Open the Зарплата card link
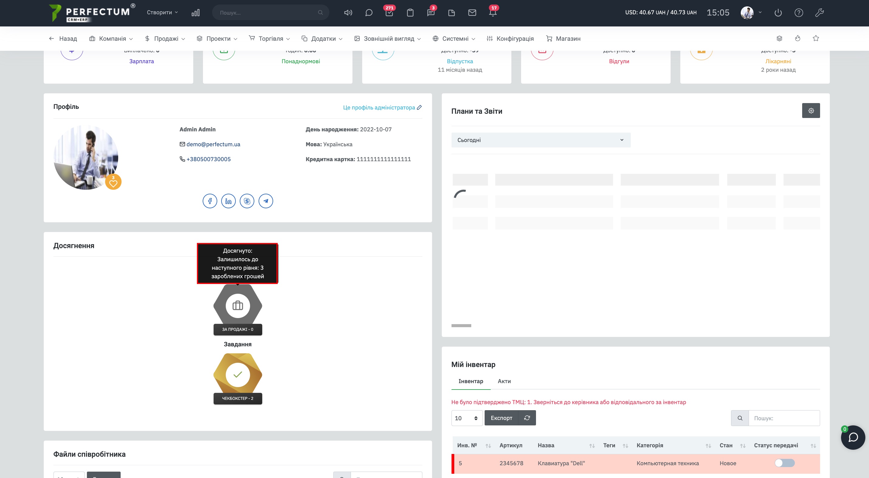 point(141,61)
